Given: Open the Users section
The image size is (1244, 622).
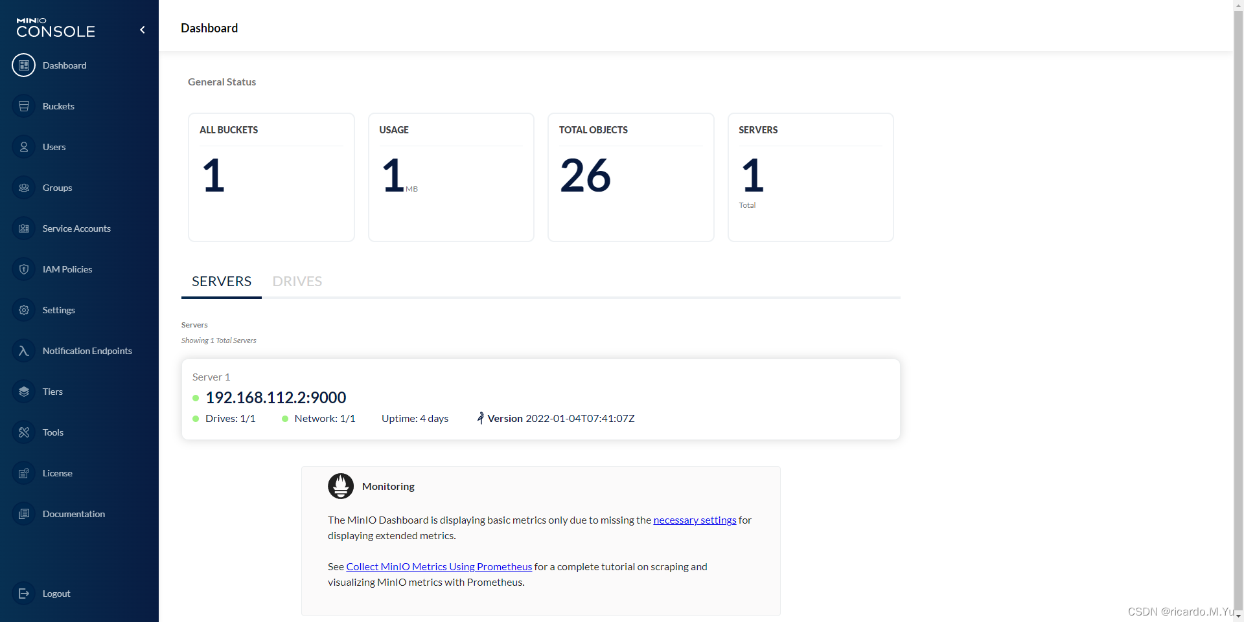Looking at the screenshot, I should (53, 146).
